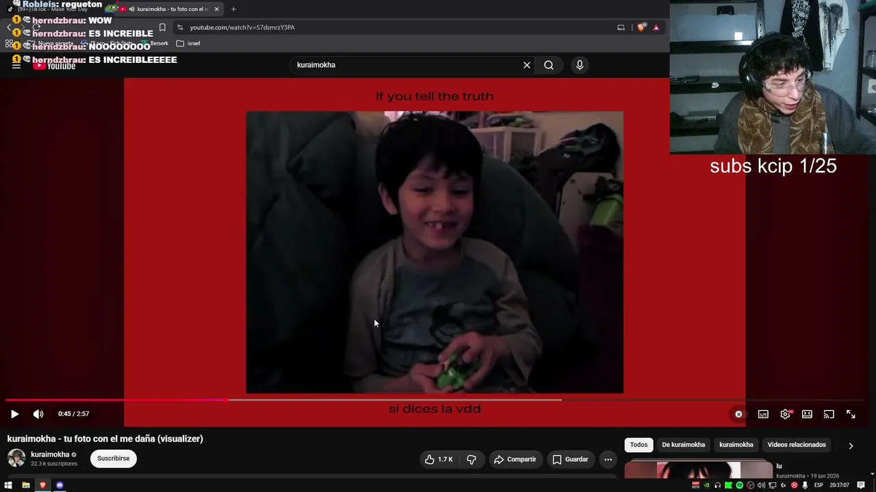This screenshot has width=876, height=492.
Task: Bookmark this page in the browser
Action: pyautogui.click(x=162, y=27)
